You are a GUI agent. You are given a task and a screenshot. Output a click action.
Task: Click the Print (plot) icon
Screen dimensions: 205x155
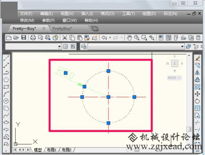(33, 38)
